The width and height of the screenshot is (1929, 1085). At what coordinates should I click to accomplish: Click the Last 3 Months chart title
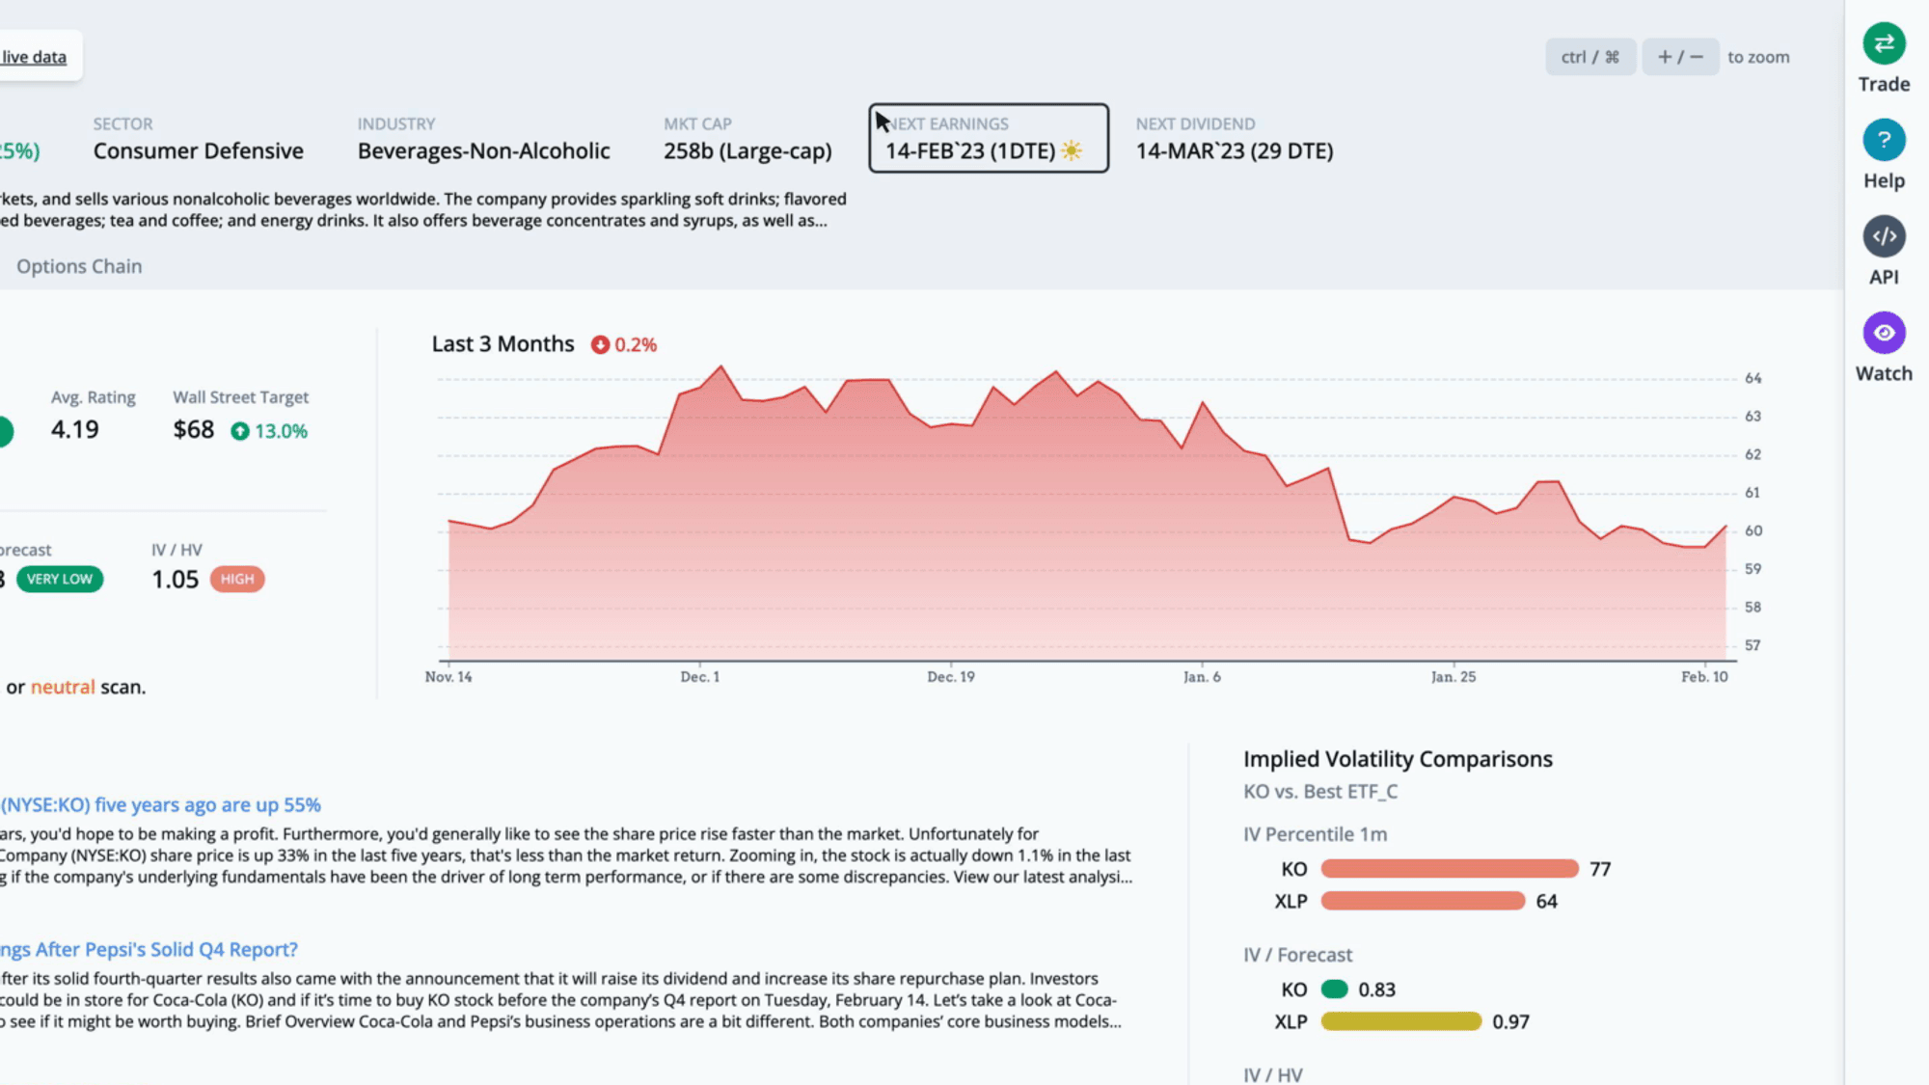(x=503, y=343)
